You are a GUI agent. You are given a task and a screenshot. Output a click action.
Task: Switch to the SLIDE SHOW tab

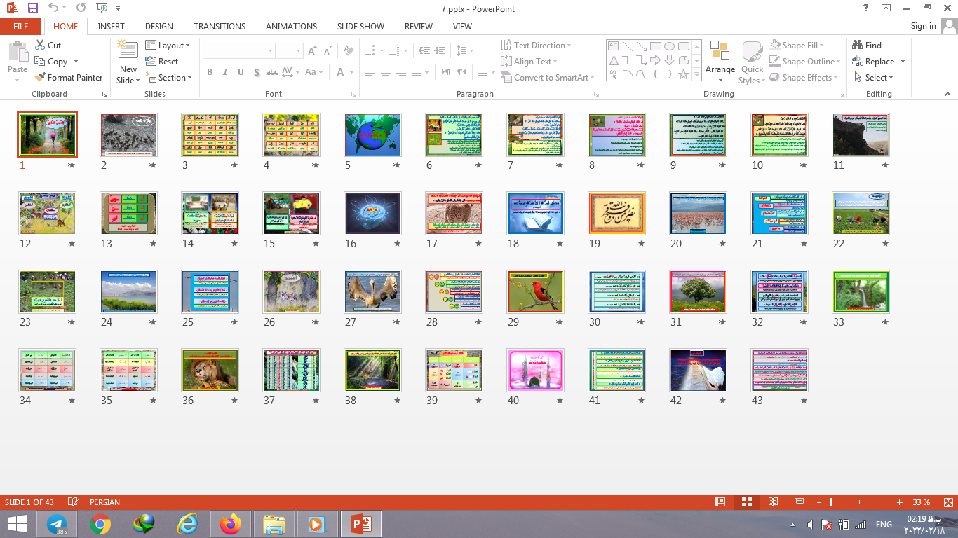(x=360, y=27)
